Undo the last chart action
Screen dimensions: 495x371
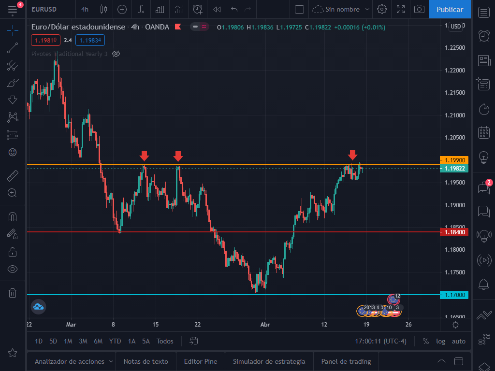click(234, 10)
